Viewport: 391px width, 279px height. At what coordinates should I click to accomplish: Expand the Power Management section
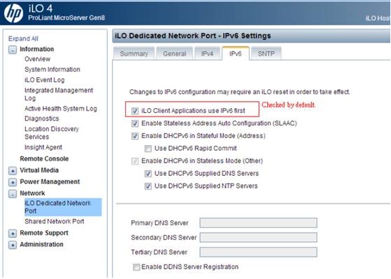(x=13, y=182)
